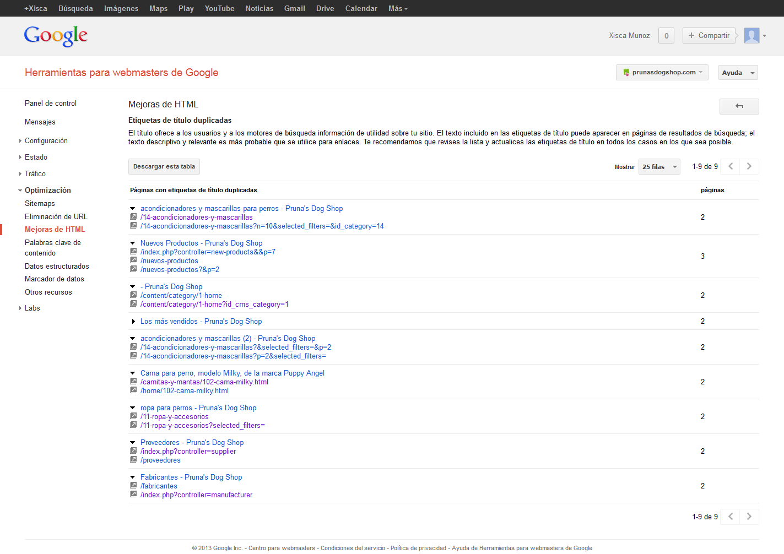Collapse the Fabricantes - Pruna's Dog Shop row
This screenshot has height=554, width=784.
point(133,477)
